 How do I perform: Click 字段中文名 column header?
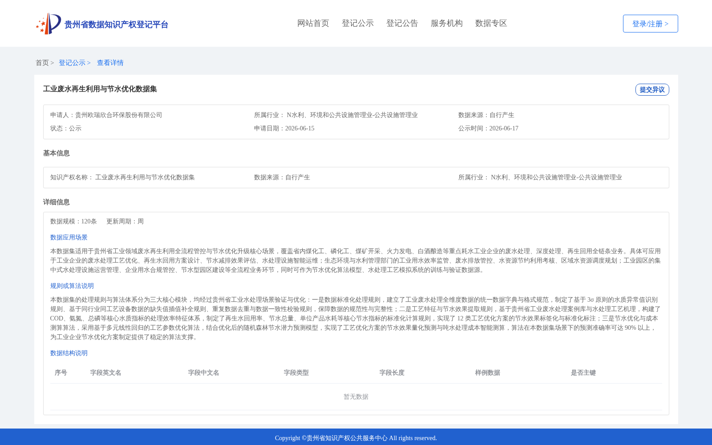(x=204, y=372)
